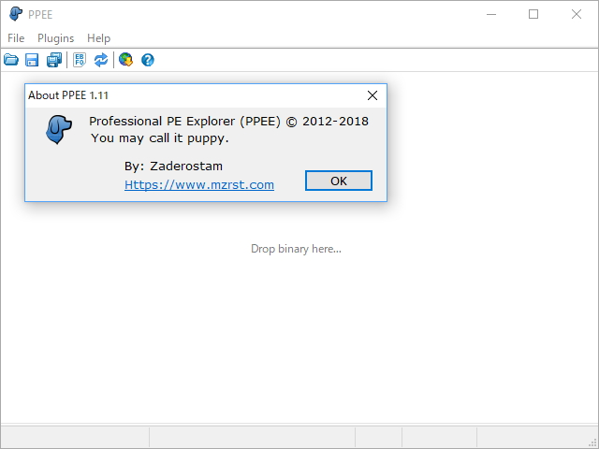Click the PPEE app icon in title bar

[x=16, y=14]
